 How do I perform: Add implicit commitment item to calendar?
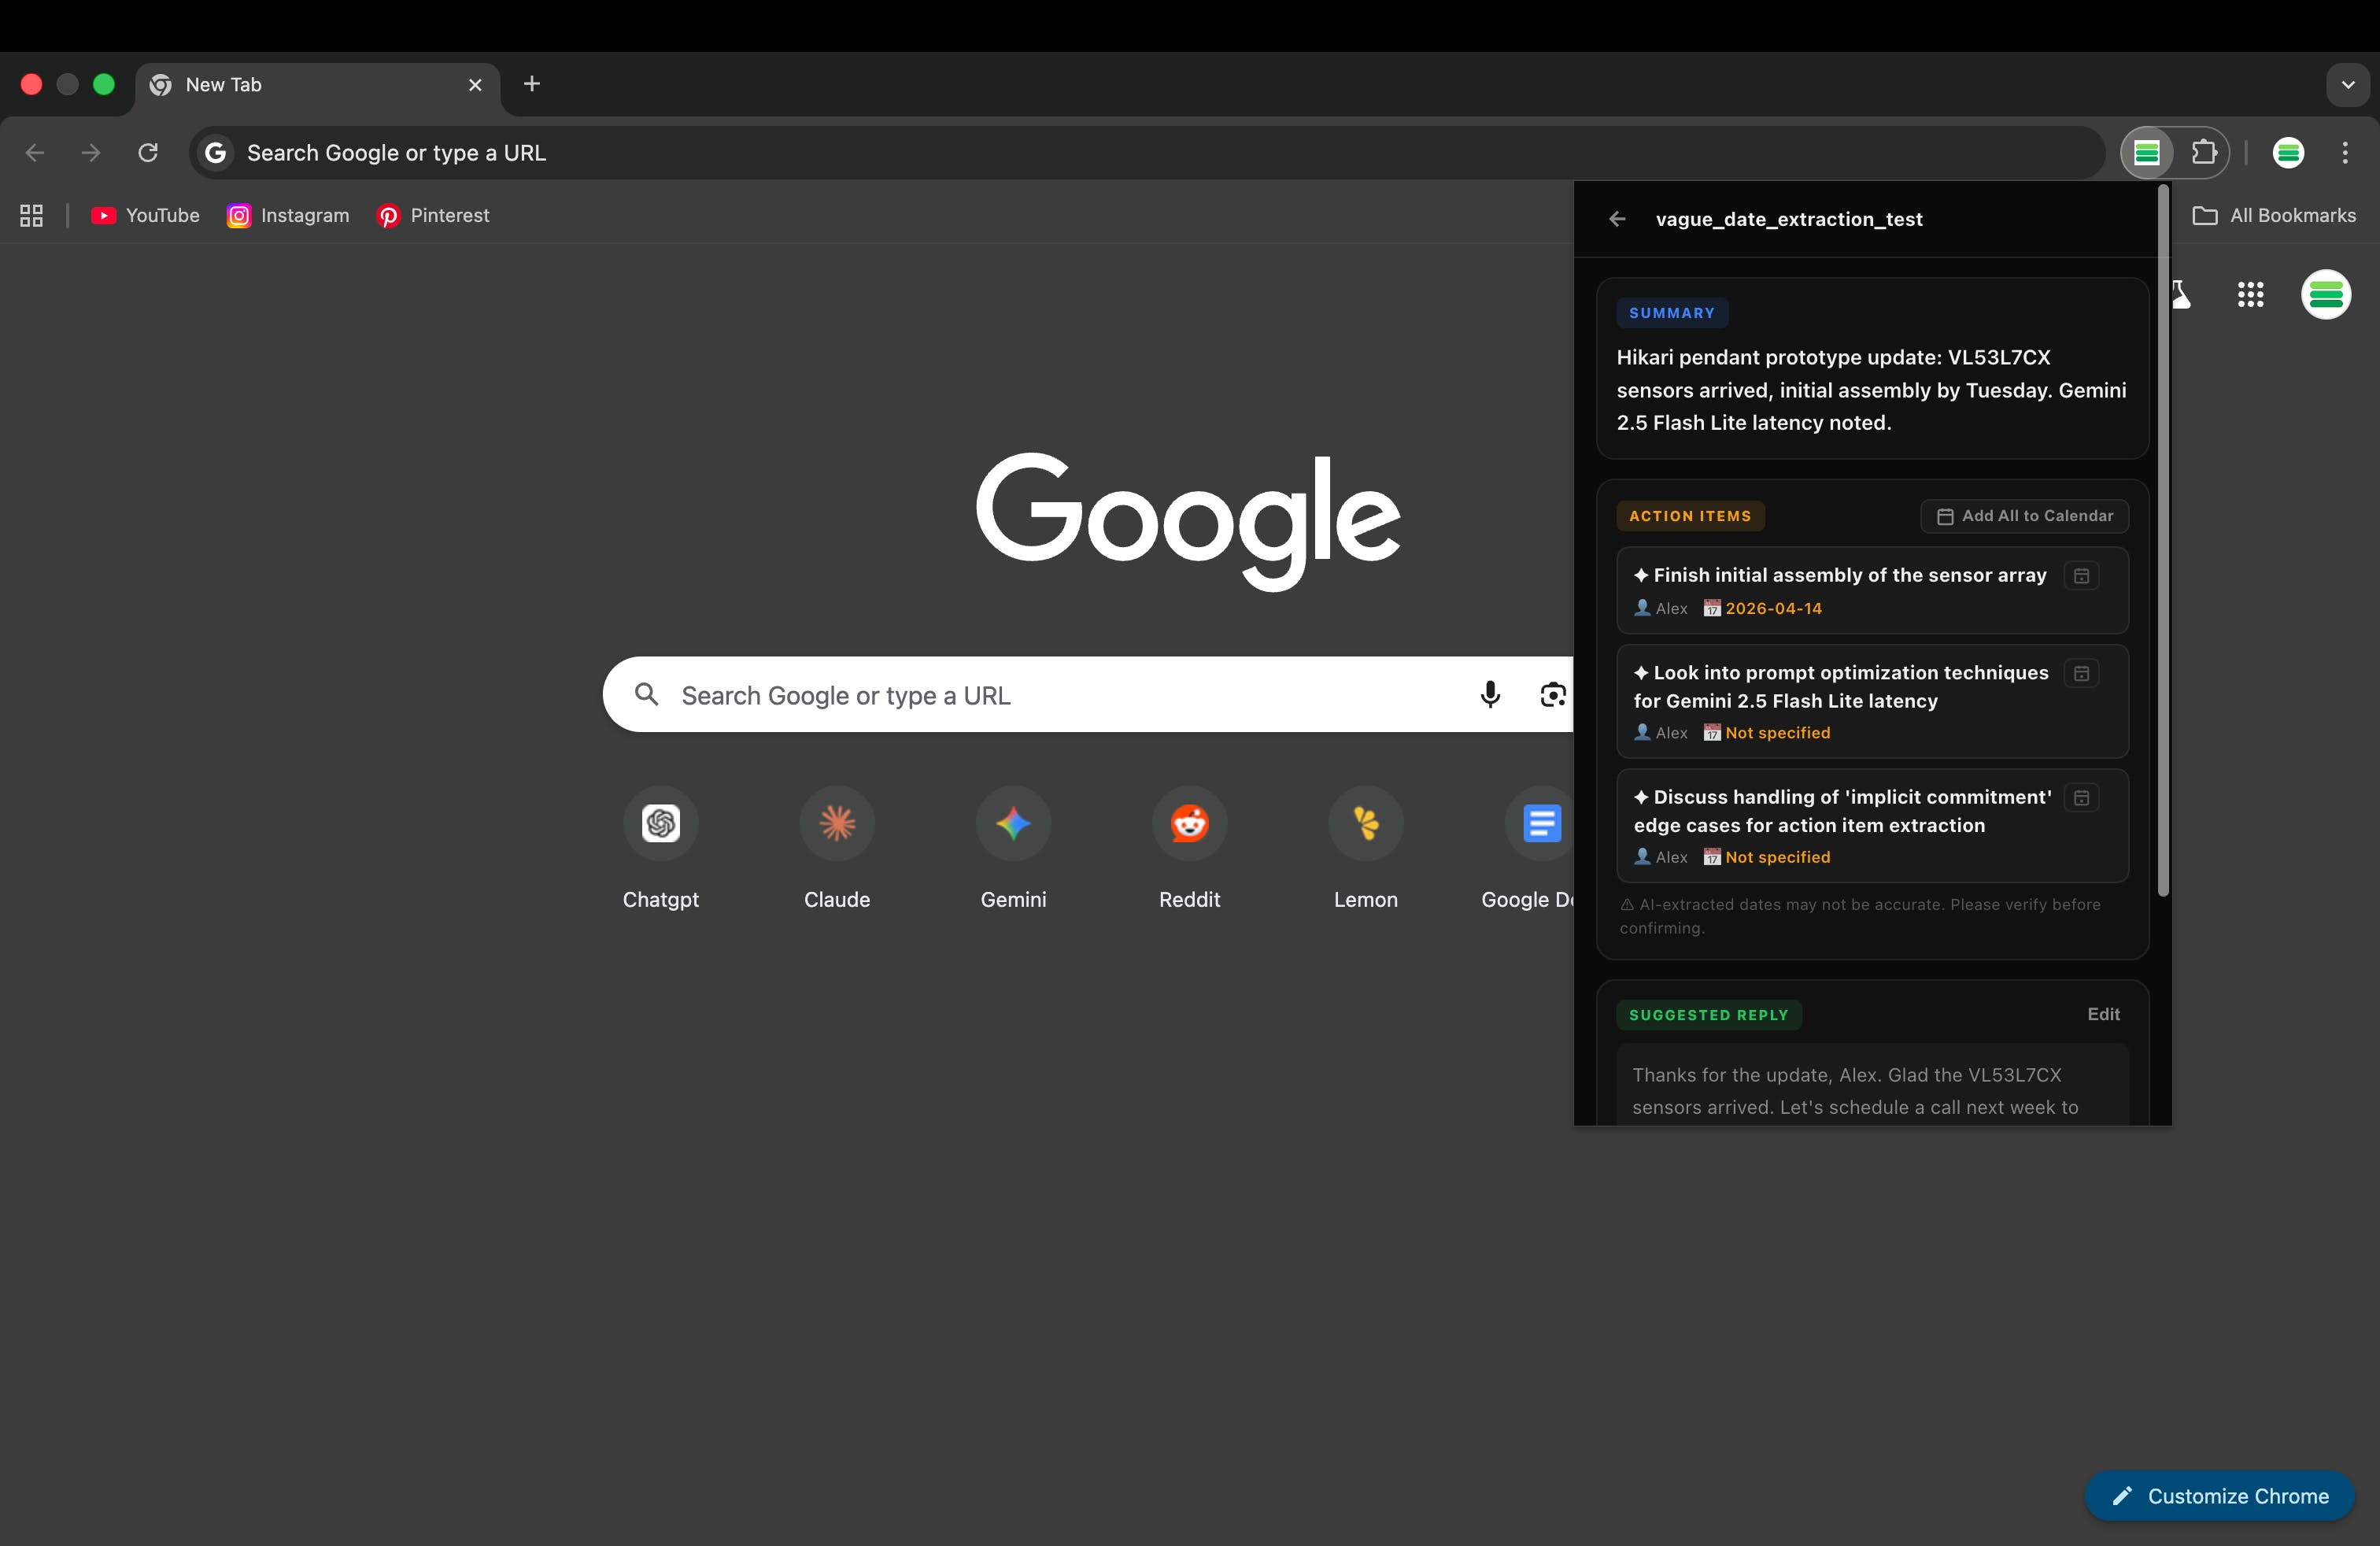tap(2081, 798)
